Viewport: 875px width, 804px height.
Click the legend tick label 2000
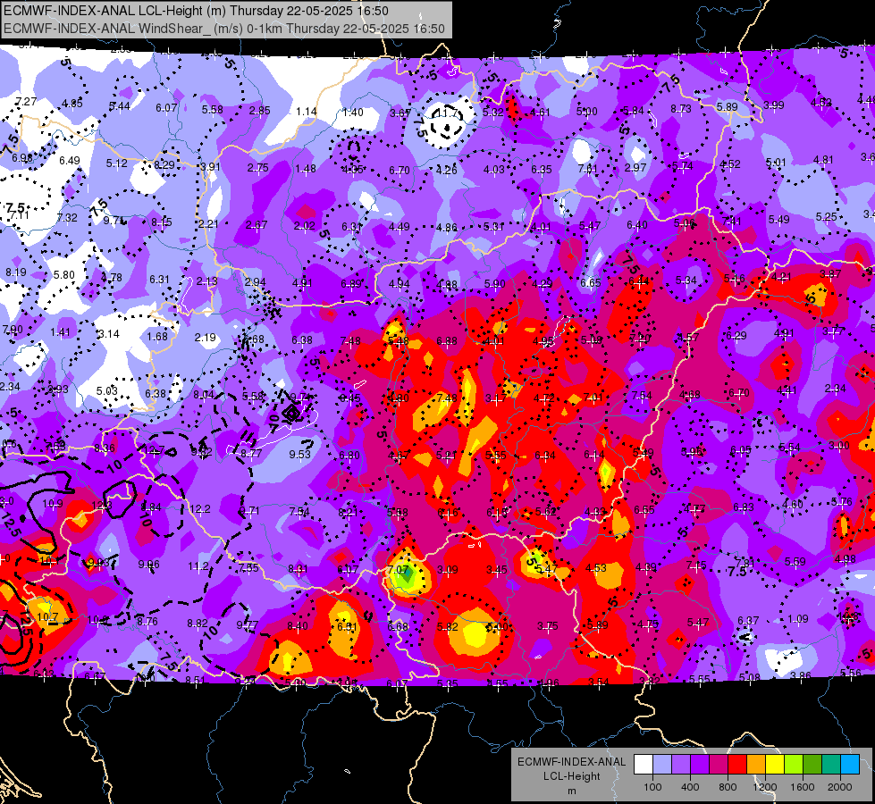point(840,787)
